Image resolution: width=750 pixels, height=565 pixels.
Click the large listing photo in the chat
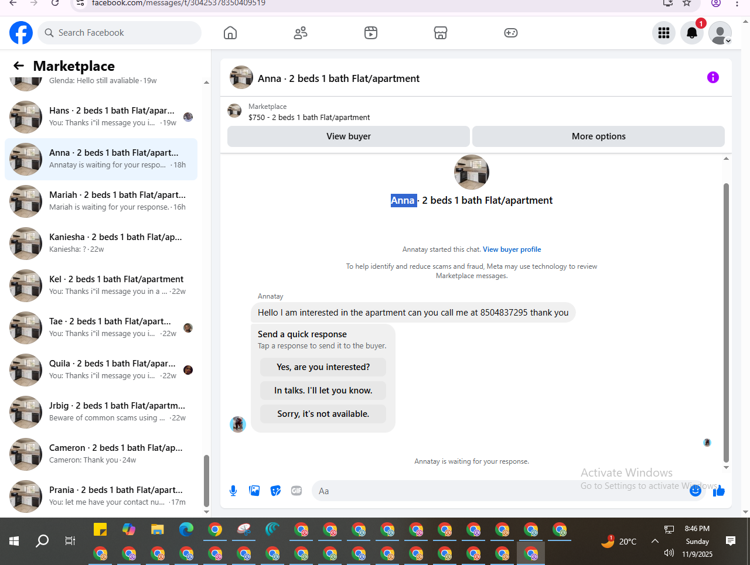pyautogui.click(x=472, y=172)
